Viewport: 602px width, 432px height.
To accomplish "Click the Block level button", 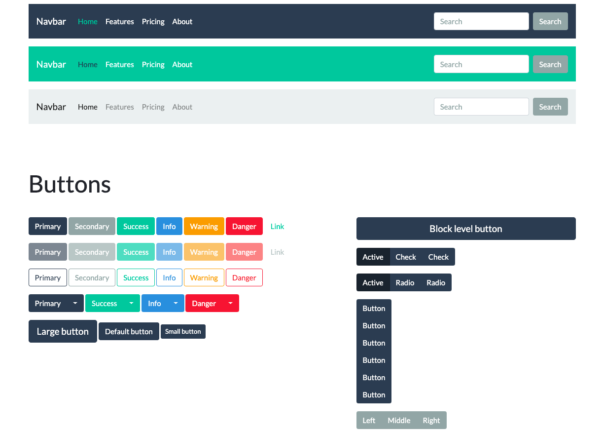I will pos(466,229).
